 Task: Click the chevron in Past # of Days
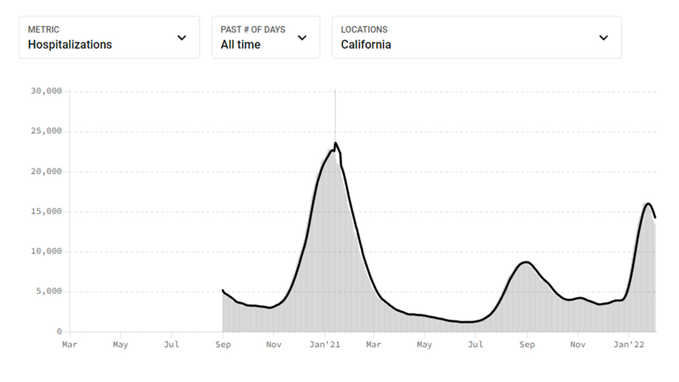302,38
